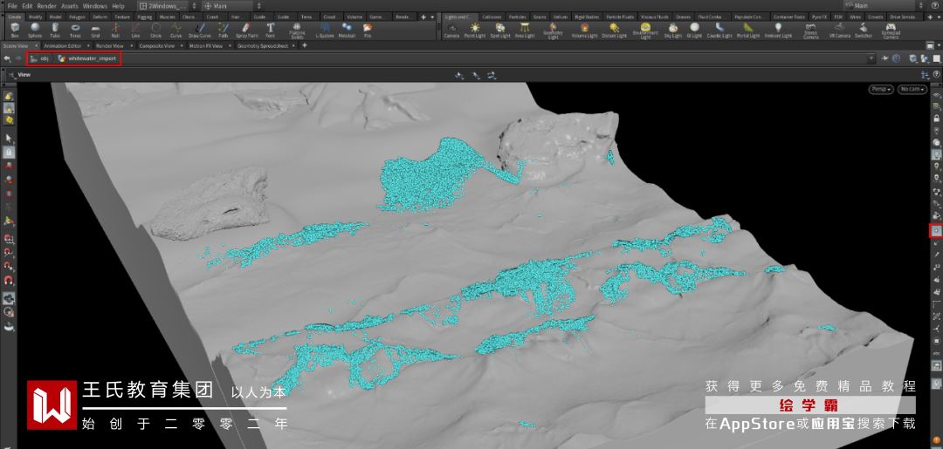The height and width of the screenshot is (449, 943).
Task: Open the No cam camera dropdown
Action: tap(912, 89)
